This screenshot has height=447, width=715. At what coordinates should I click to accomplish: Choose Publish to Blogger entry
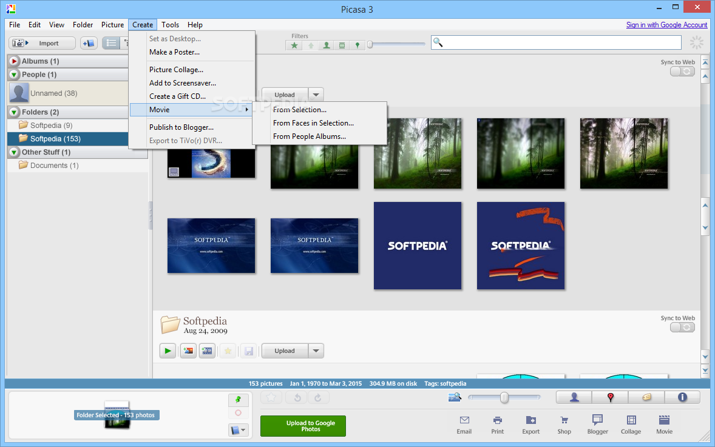[x=192, y=127]
